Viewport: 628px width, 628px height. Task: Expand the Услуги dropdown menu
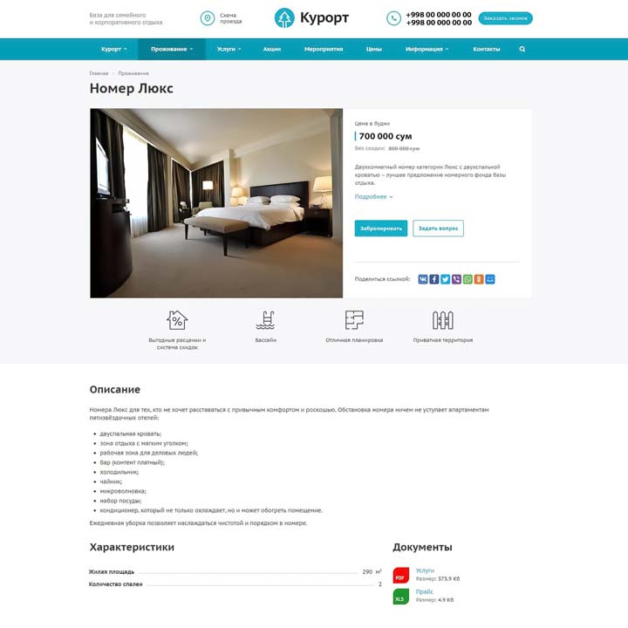[229, 49]
